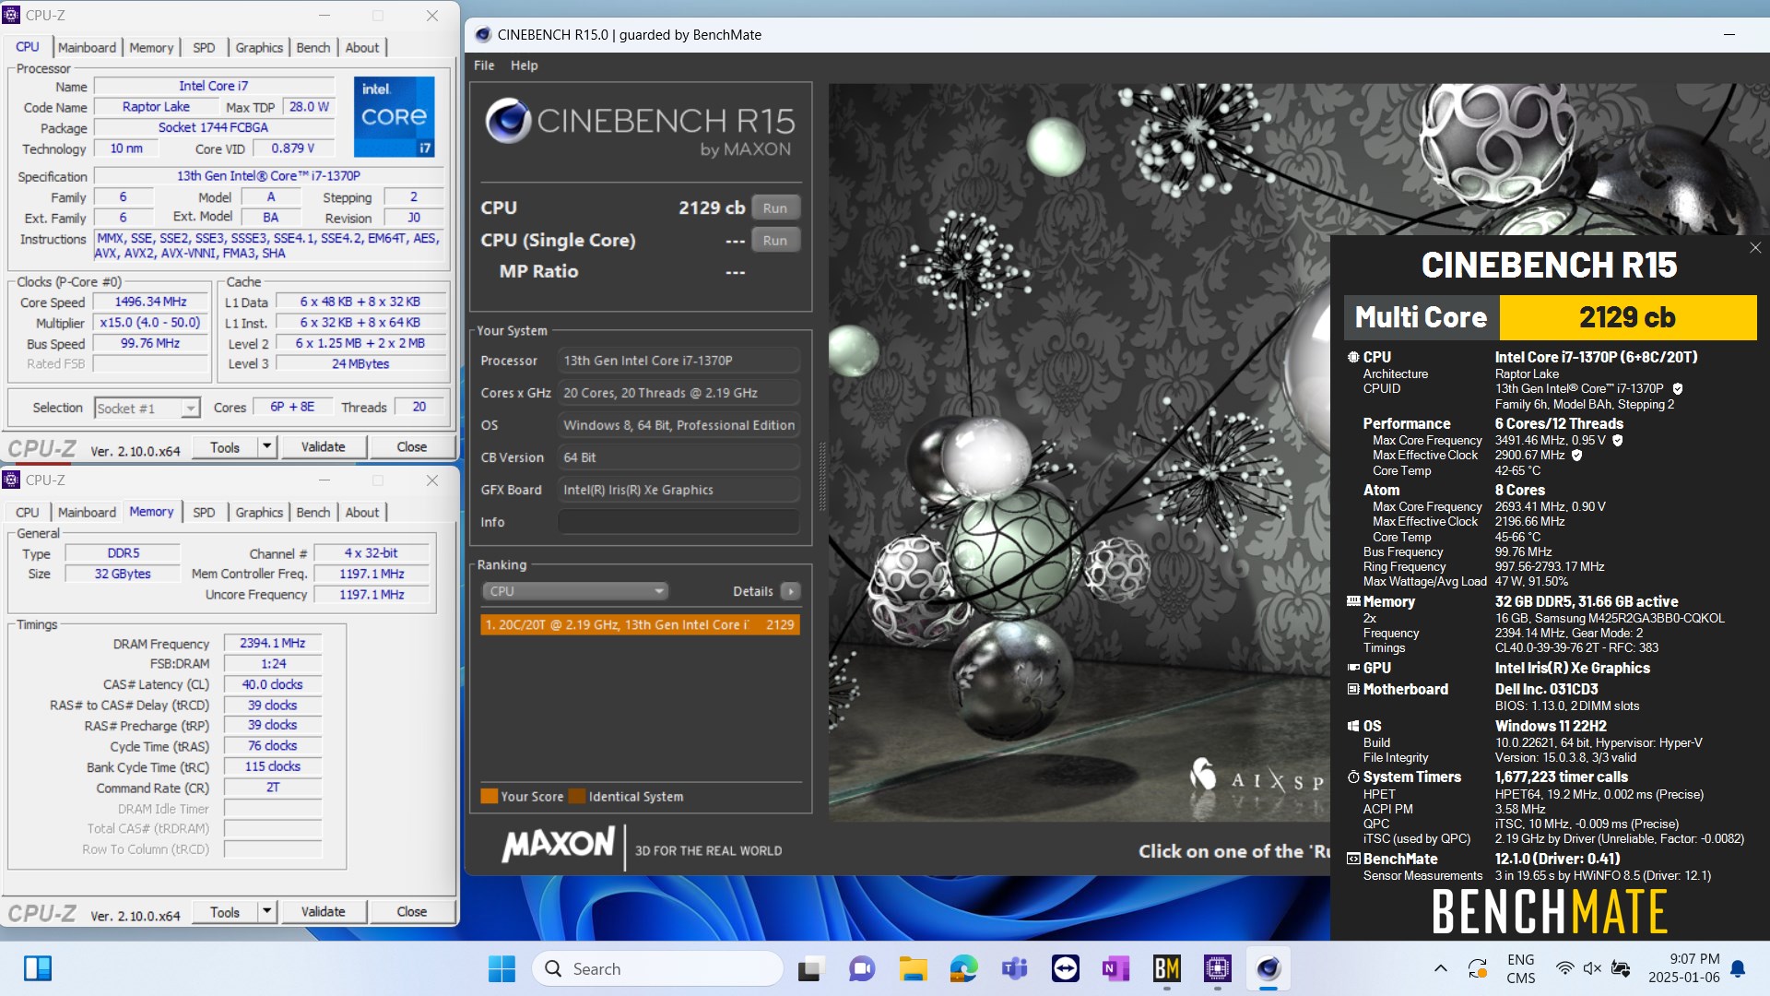The image size is (1770, 996).
Task: Open the notifications bell icon
Action: 1738,968
